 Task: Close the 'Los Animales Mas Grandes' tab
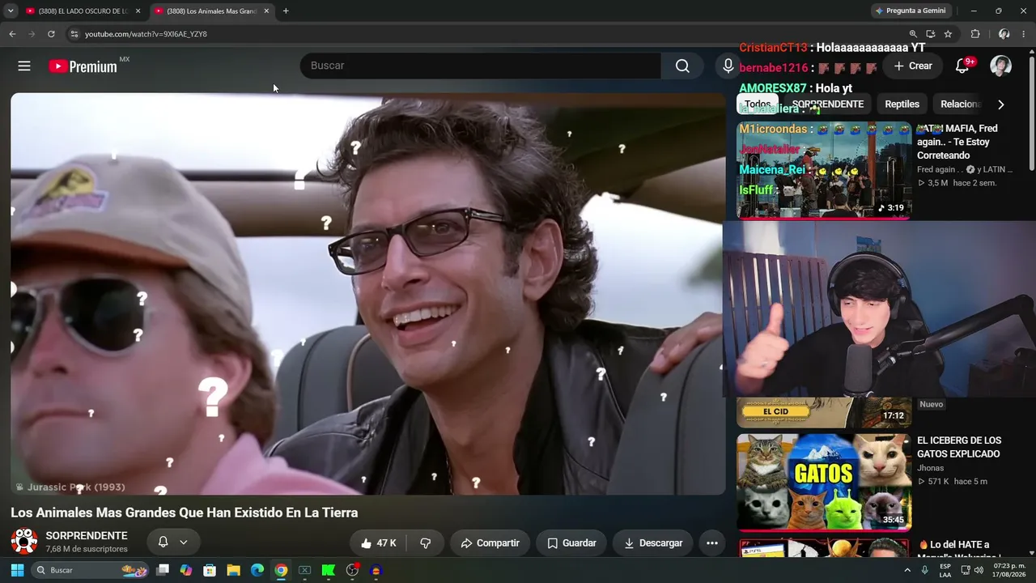(x=266, y=11)
